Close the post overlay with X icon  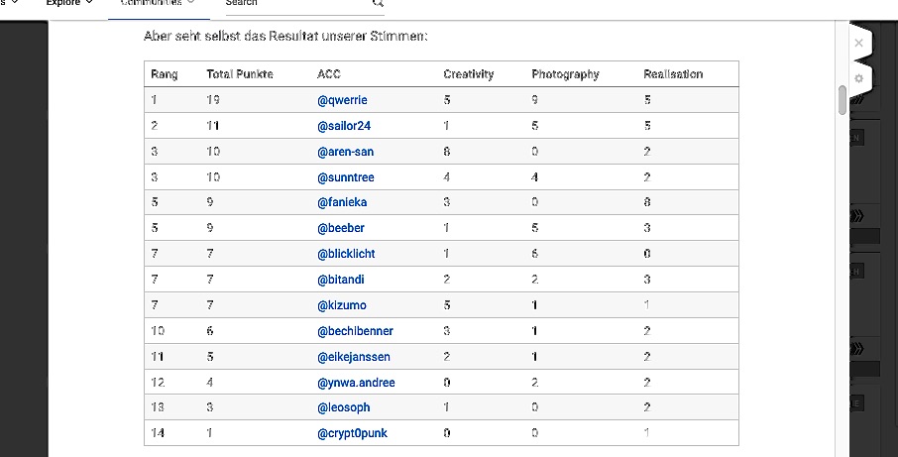(858, 43)
